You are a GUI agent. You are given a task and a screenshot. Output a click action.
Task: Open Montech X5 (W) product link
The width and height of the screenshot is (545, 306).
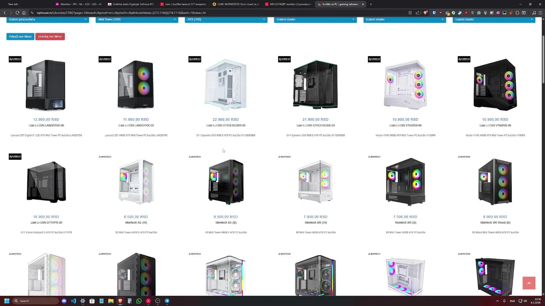coord(136,223)
